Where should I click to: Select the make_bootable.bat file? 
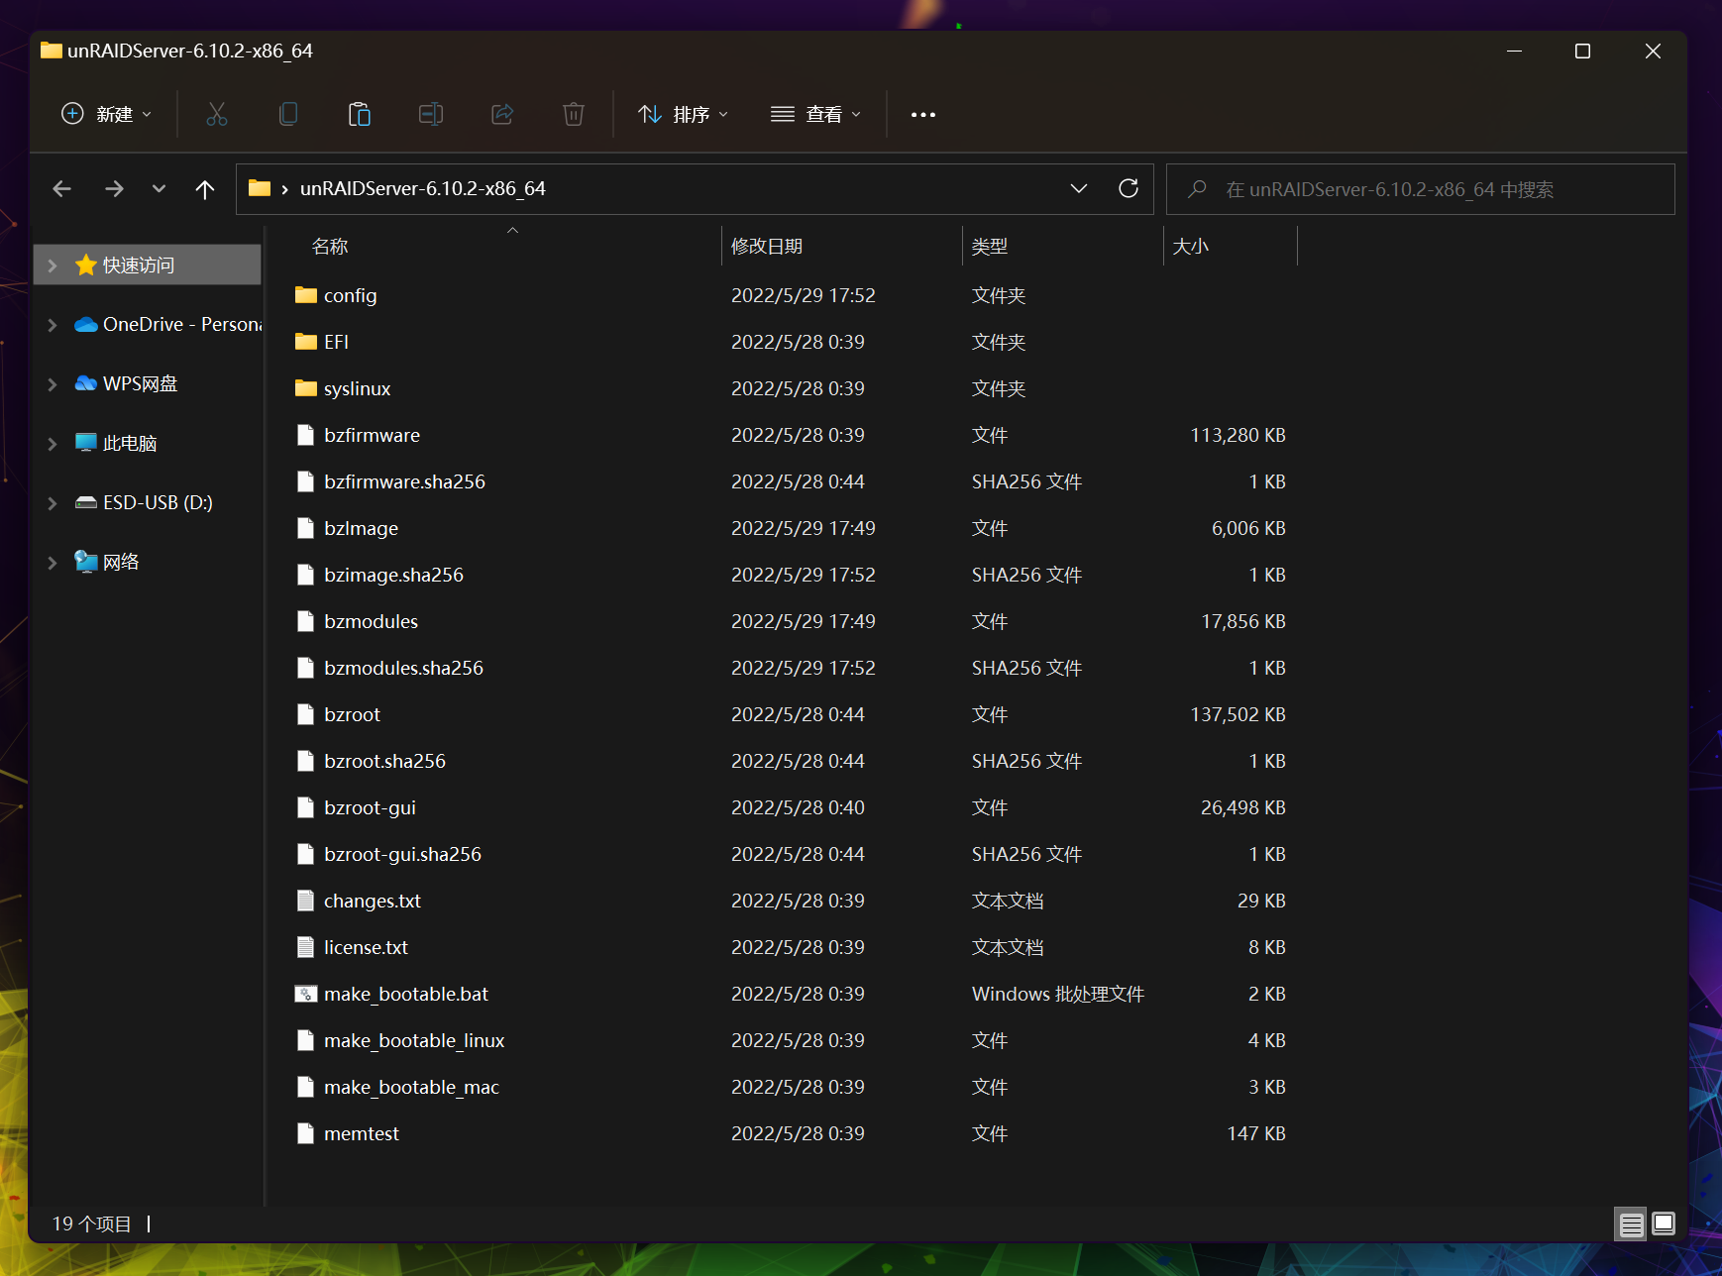[406, 994]
